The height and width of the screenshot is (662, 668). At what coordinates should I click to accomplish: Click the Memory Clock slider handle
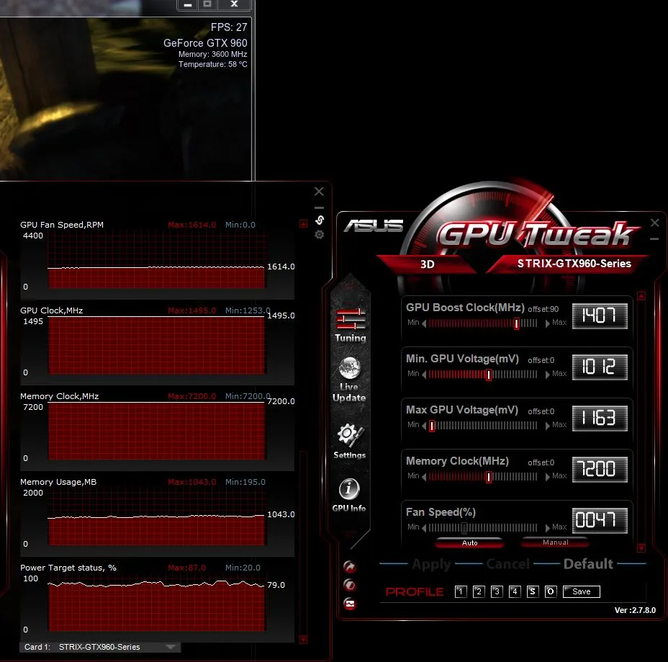click(x=489, y=477)
